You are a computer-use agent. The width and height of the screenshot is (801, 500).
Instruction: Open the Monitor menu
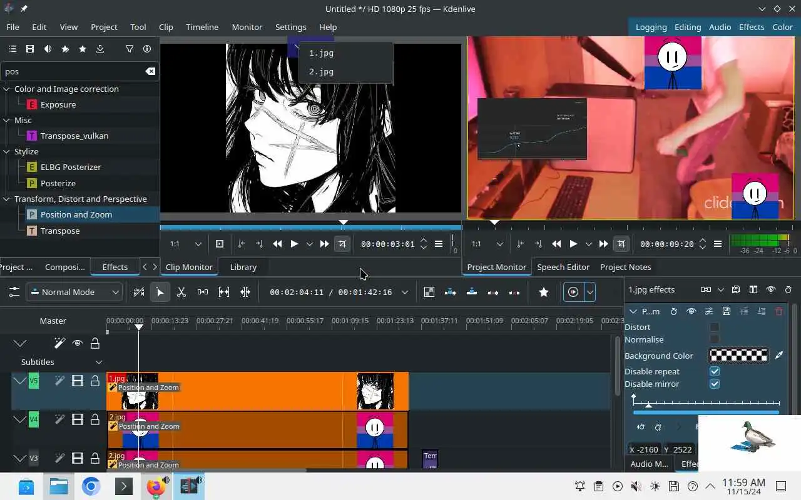coord(247,27)
